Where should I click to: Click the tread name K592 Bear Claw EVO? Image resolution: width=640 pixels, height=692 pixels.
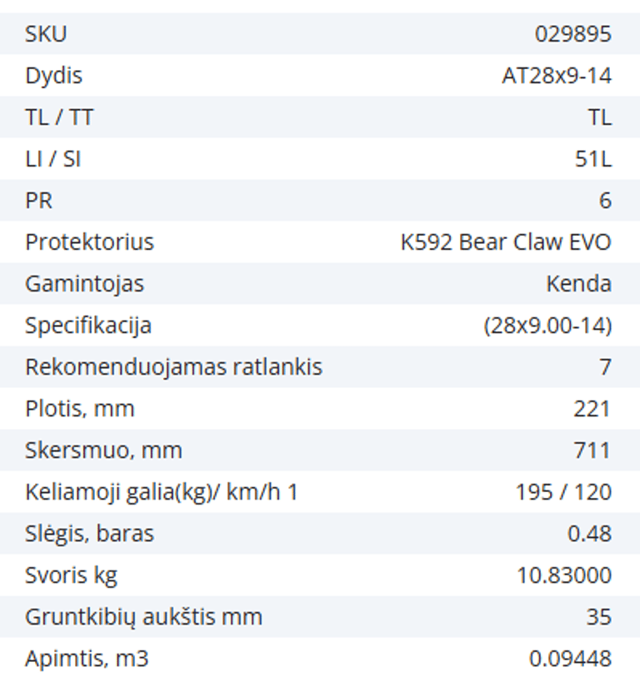tap(506, 242)
